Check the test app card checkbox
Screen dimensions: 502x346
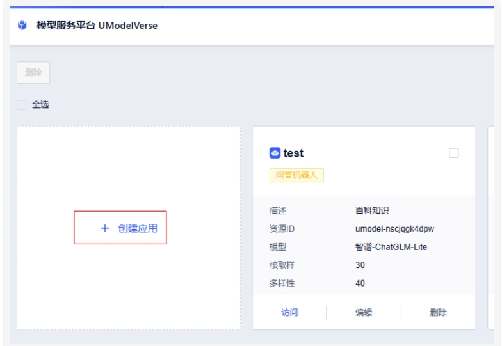click(453, 153)
